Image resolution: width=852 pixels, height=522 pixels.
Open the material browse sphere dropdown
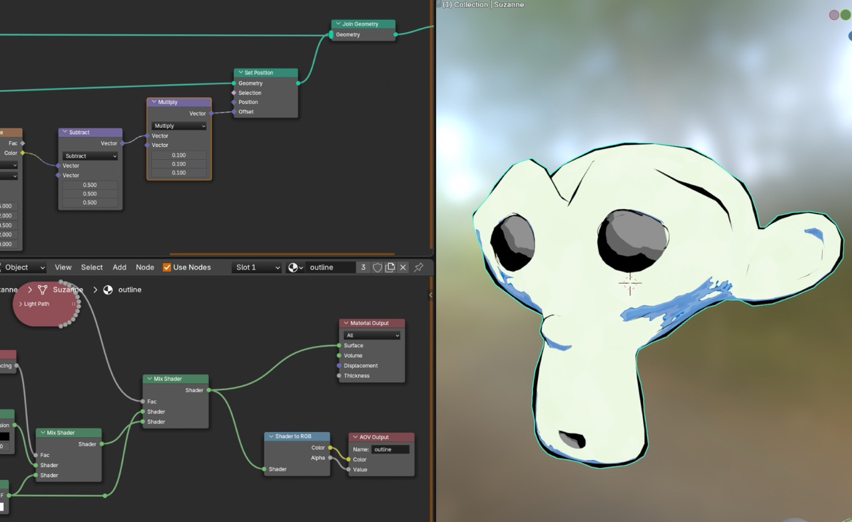point(295,267)
